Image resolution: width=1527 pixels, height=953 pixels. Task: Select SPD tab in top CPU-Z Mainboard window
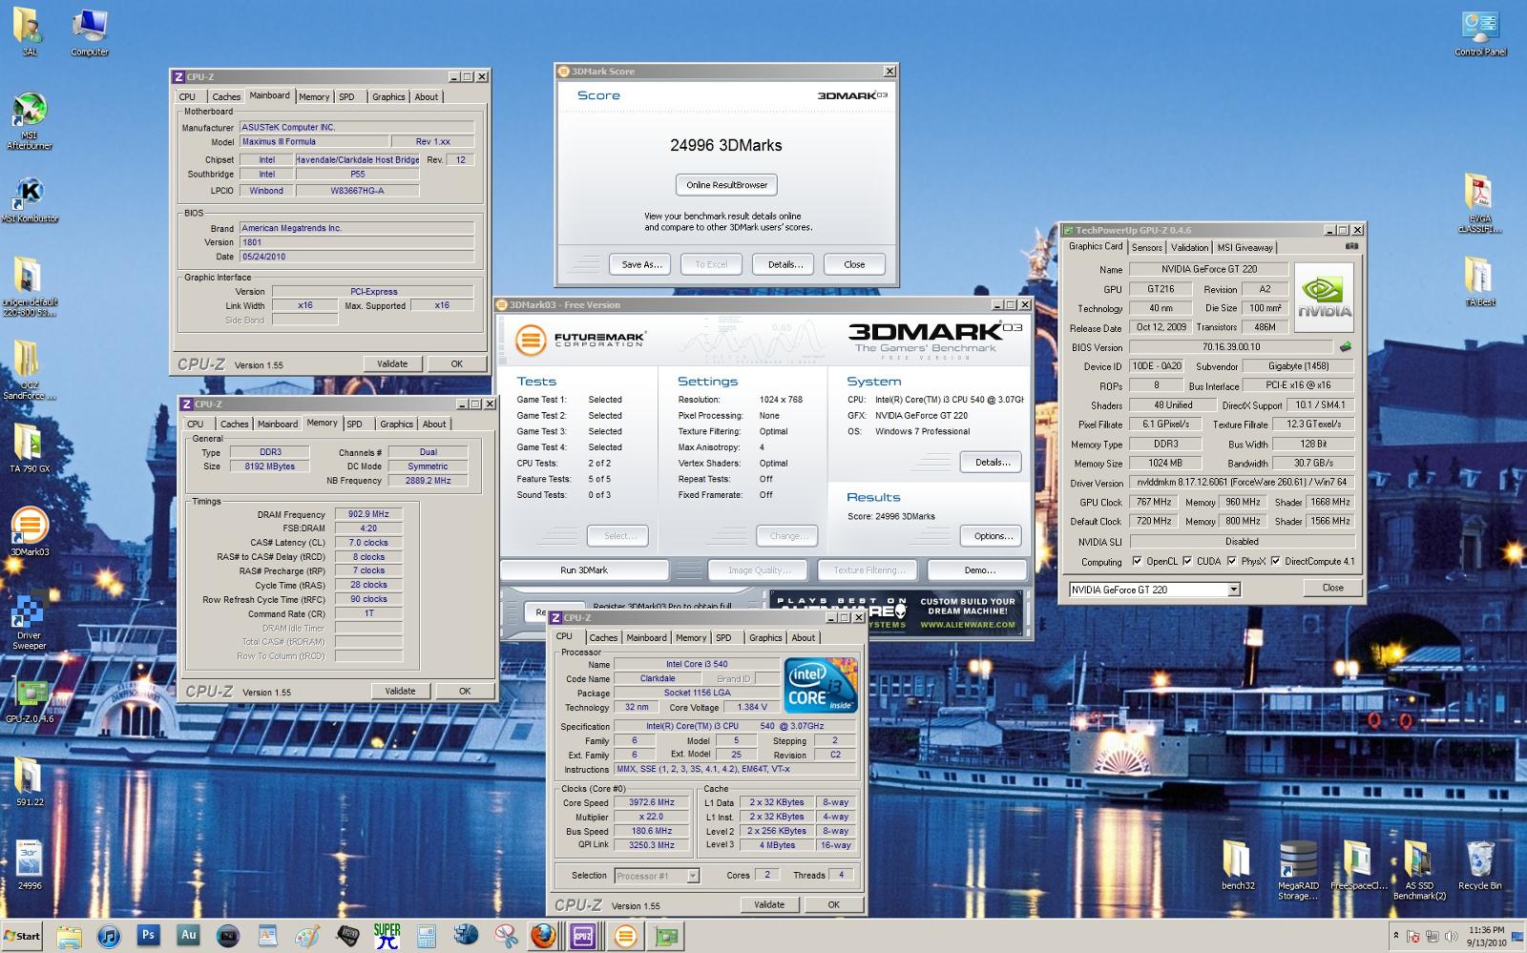coord(346,96)
